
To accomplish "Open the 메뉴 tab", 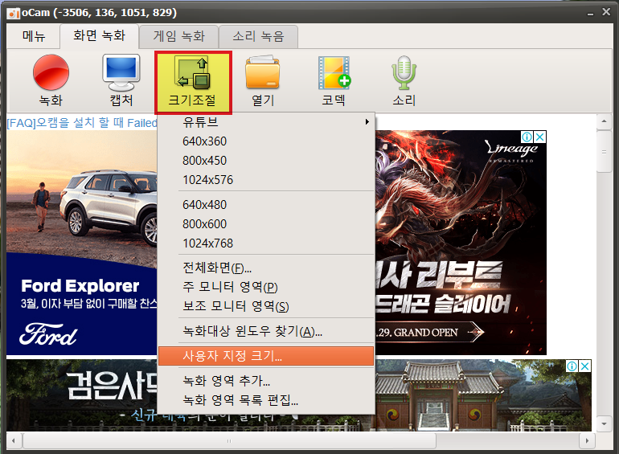I will tap(34, 36).
